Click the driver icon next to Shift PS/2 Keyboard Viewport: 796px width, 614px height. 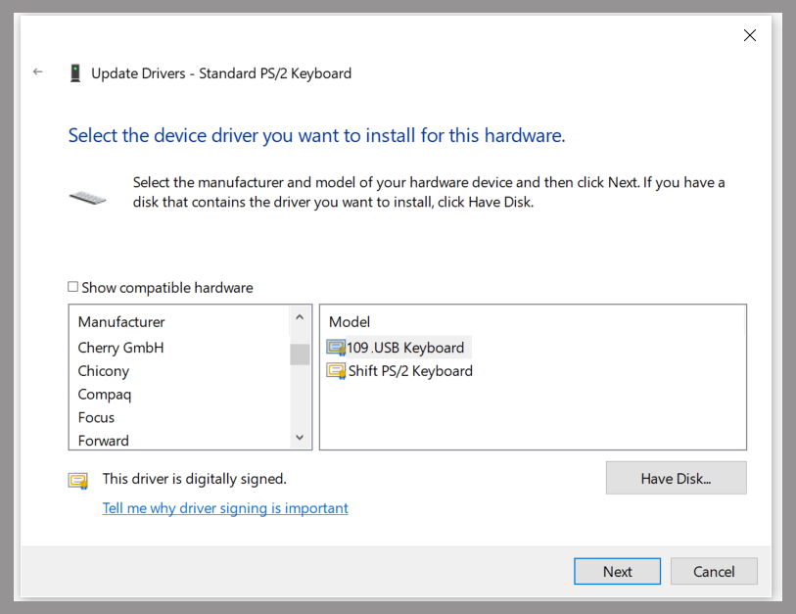337,370
